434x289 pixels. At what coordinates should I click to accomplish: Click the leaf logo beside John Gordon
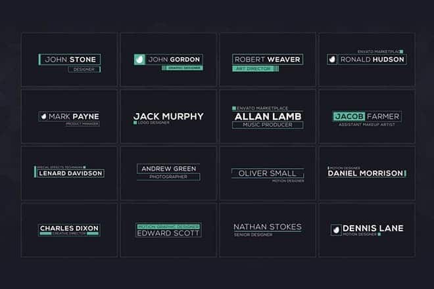[x=139, y=59]
